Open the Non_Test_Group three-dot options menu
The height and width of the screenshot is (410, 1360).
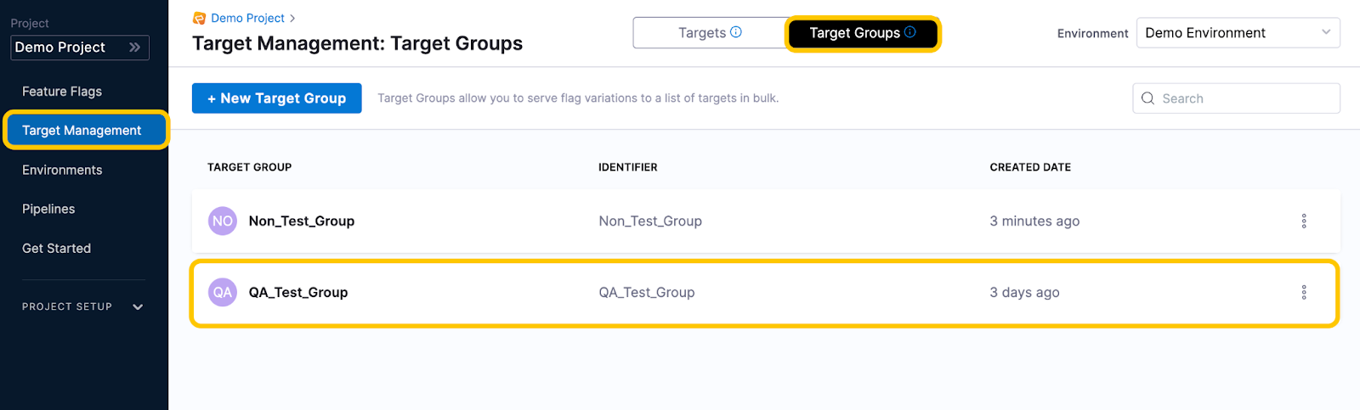point(1303,221)
